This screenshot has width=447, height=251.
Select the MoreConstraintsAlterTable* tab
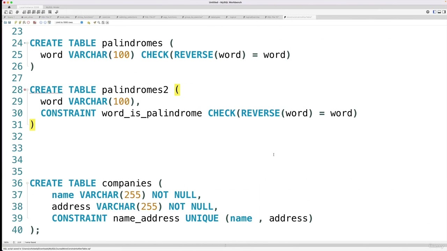point(299,17)
